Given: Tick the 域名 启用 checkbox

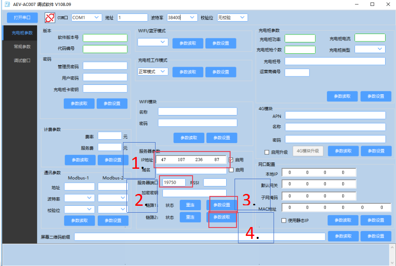Looking at the screenshot, I should point(231,170).
